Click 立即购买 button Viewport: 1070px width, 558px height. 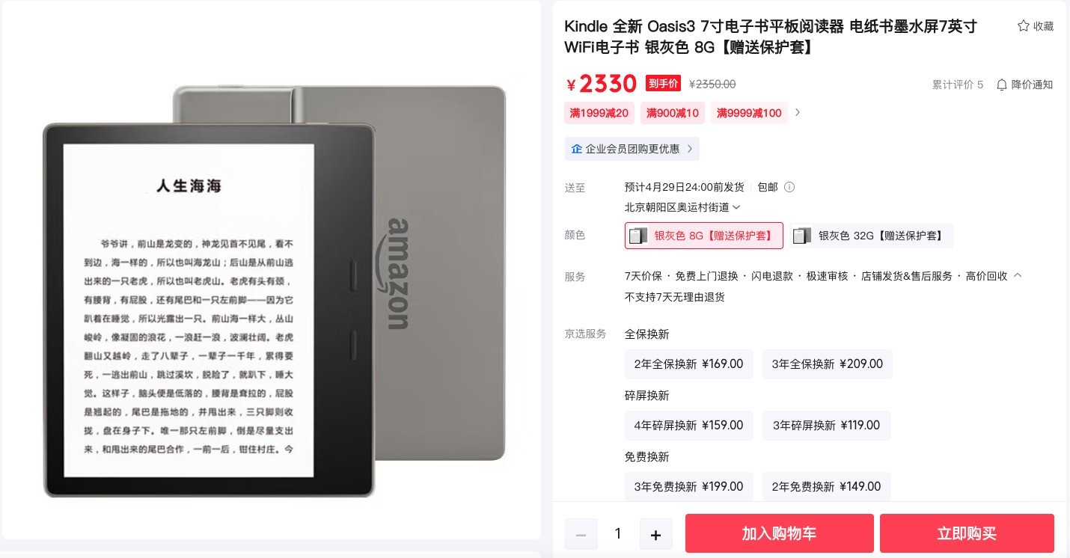[x=967, y=533]
